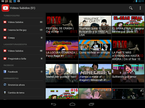This screenshot has height=108, width=145.
Task: Open Trollface Quest 3 video thumbnail
Action: [x=95, y=25]
